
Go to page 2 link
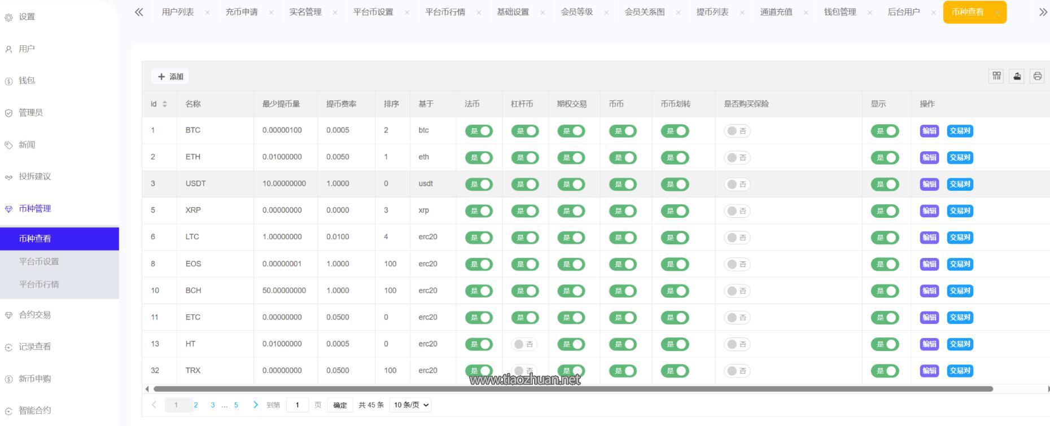[196, 405]
